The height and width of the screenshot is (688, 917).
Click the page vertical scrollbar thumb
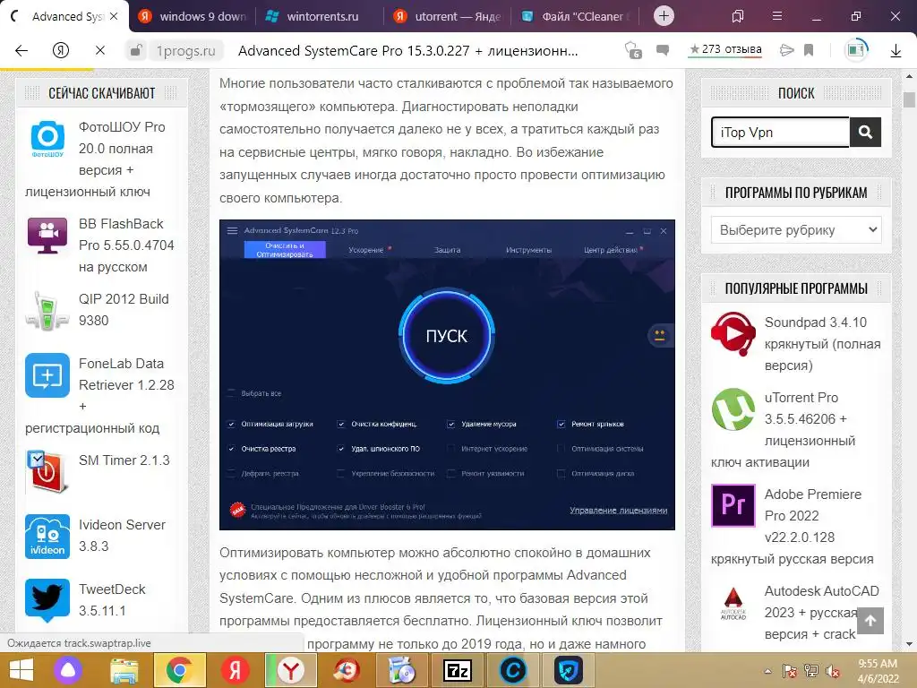pos(909,99)
